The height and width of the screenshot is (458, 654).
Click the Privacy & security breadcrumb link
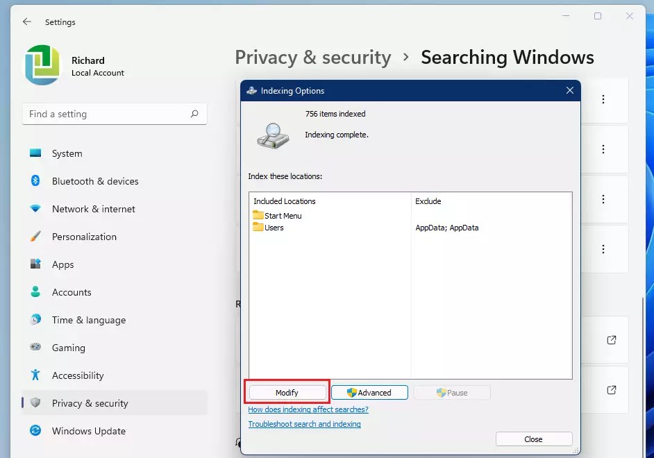click(313, 58)
